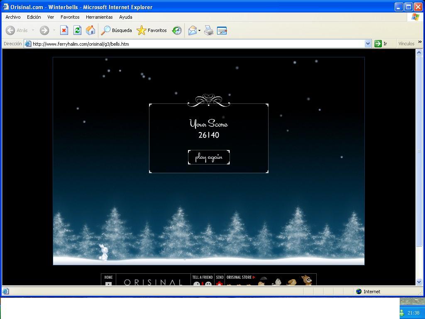Click the vertical scrollbar thumb grip

[419, 151]
